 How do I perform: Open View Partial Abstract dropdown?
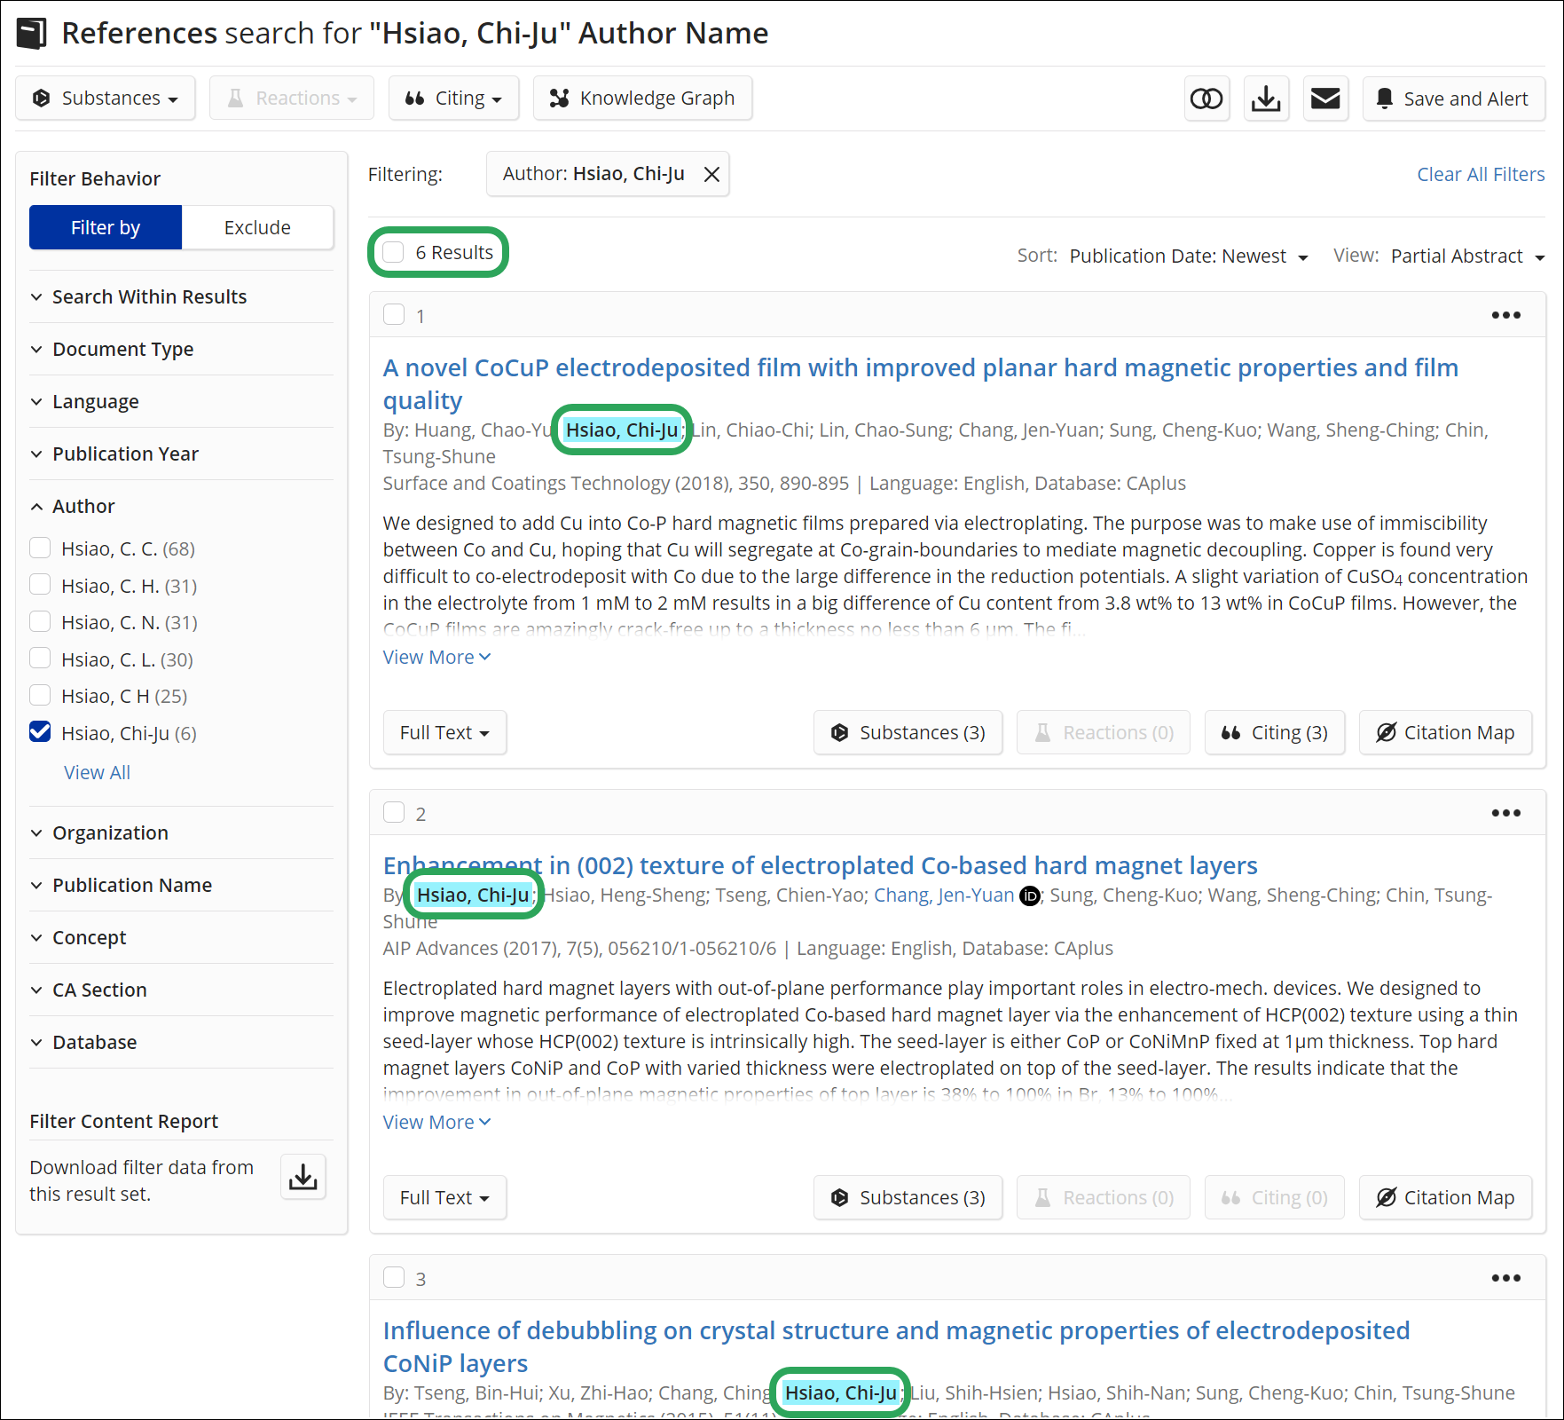pyautogui.click(x=1467, y=256)
